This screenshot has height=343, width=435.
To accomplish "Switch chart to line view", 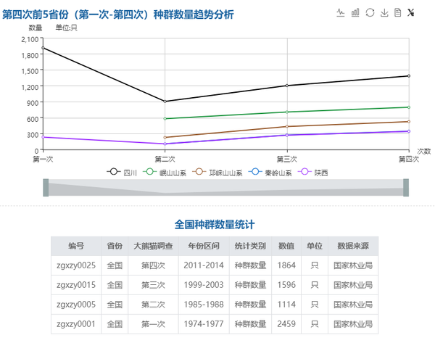I will [x=341, y=12].
